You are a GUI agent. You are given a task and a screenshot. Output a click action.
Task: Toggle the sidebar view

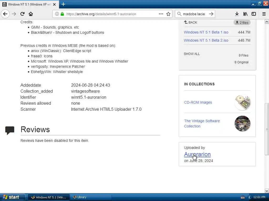click(x=254, y=14)
